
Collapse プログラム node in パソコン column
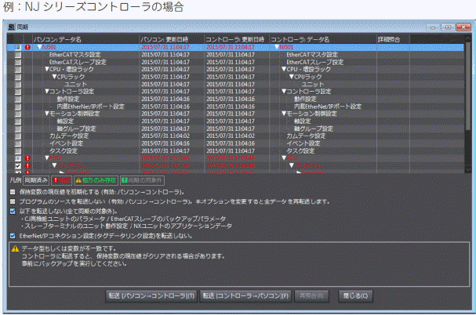(54, 165)
